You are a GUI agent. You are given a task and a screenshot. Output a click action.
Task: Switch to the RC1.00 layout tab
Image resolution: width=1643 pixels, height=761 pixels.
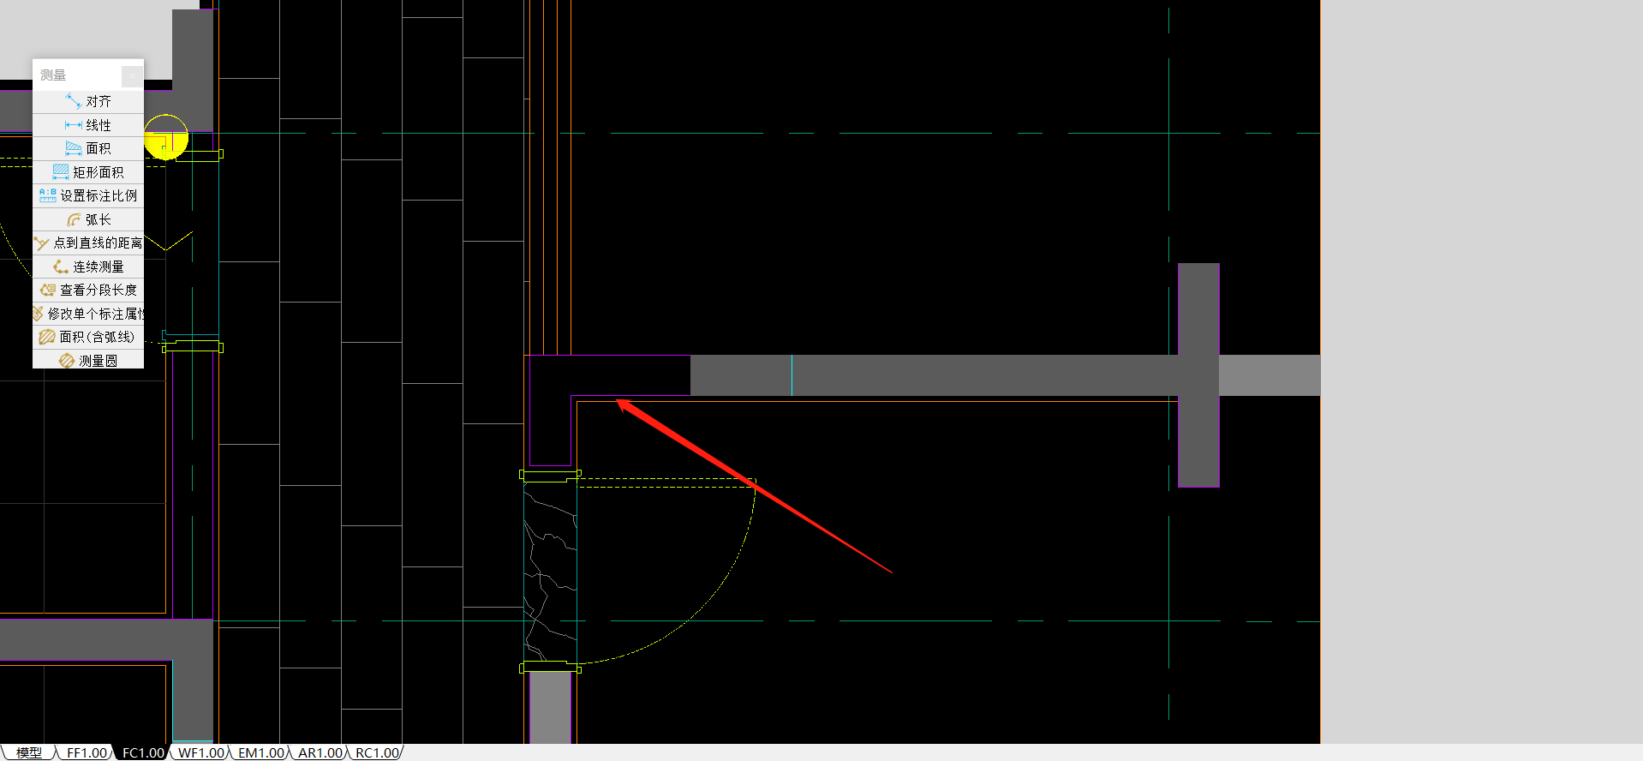click(x=378, y=752)
